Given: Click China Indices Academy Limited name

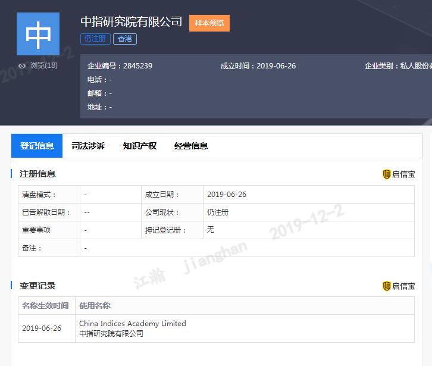Looking at the screenshot, I should [x=133, y=324].
